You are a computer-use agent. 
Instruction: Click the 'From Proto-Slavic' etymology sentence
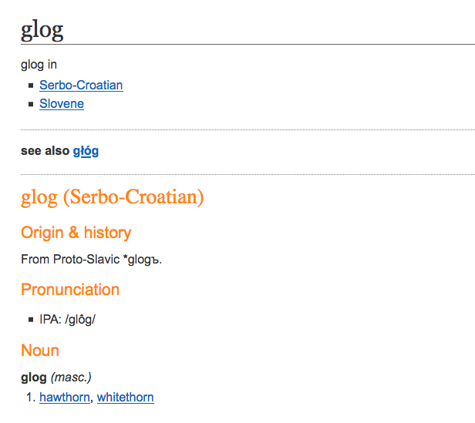click(x=92, y=260)
